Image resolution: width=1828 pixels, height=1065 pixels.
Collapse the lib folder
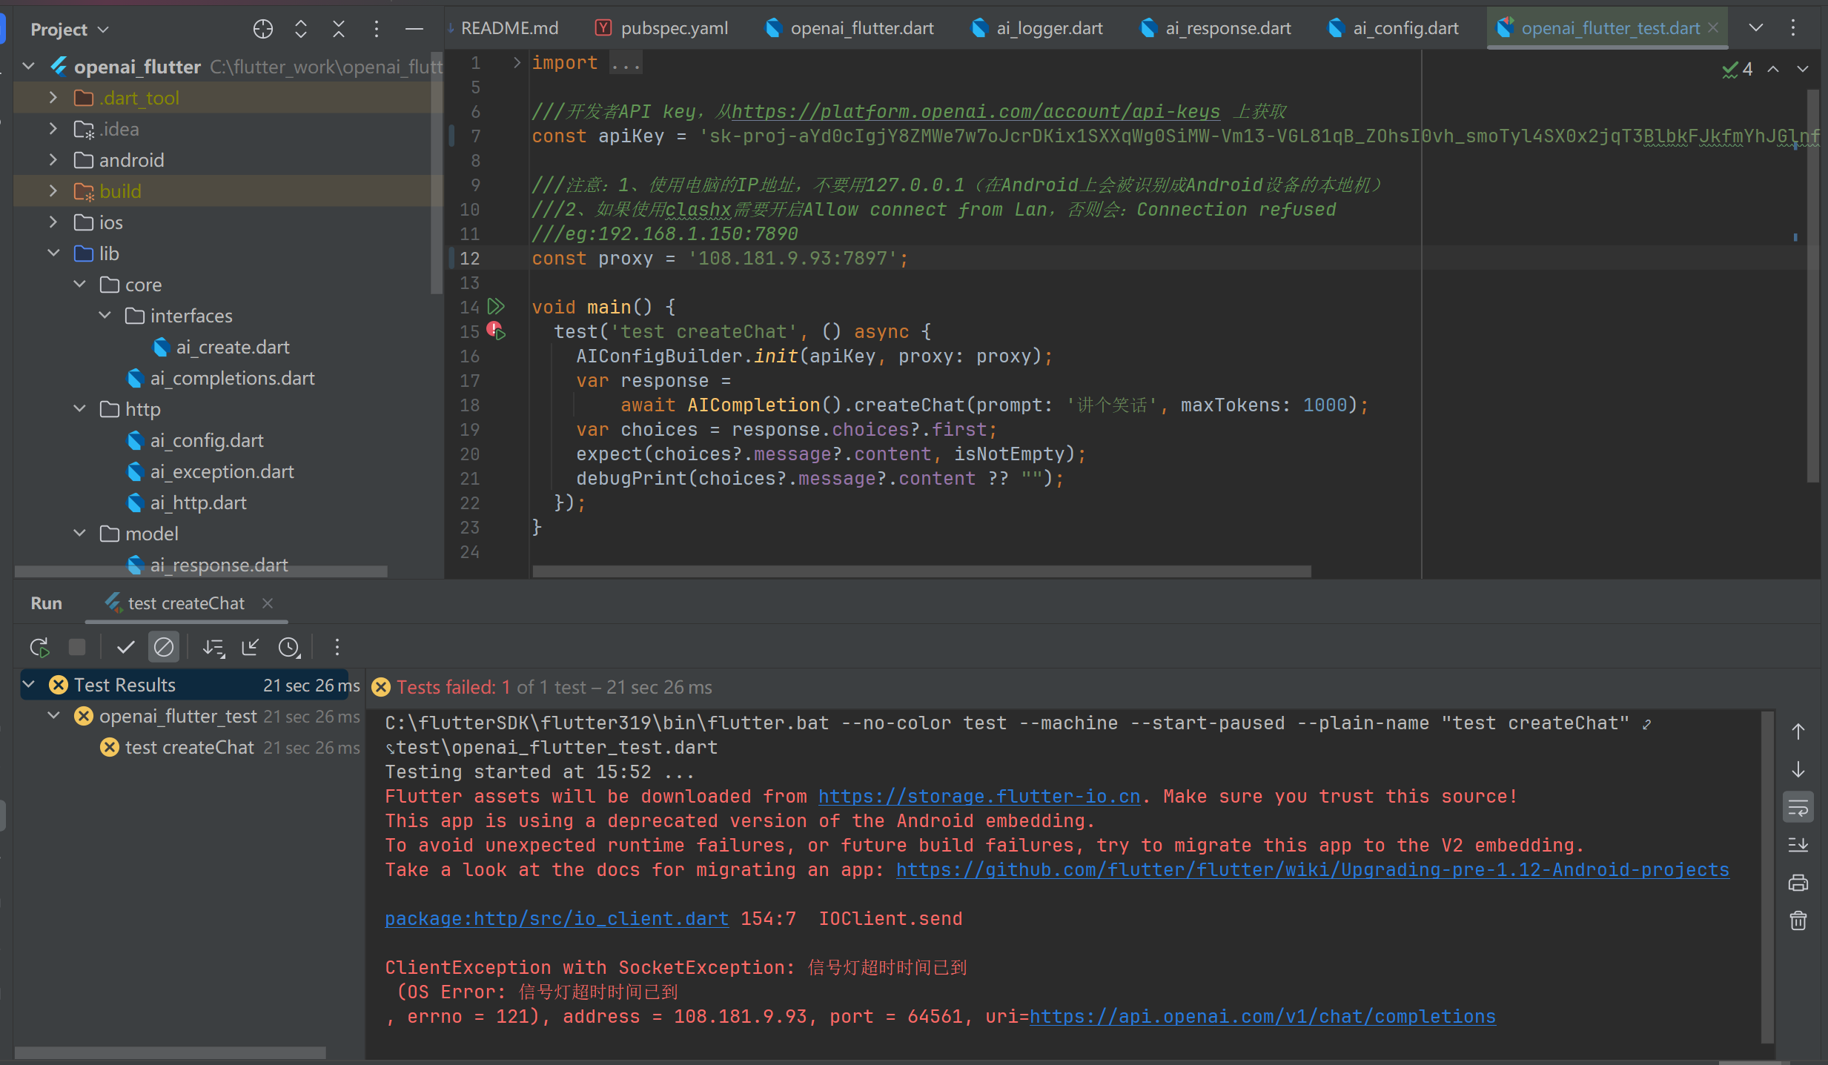[x=53, y=253]
